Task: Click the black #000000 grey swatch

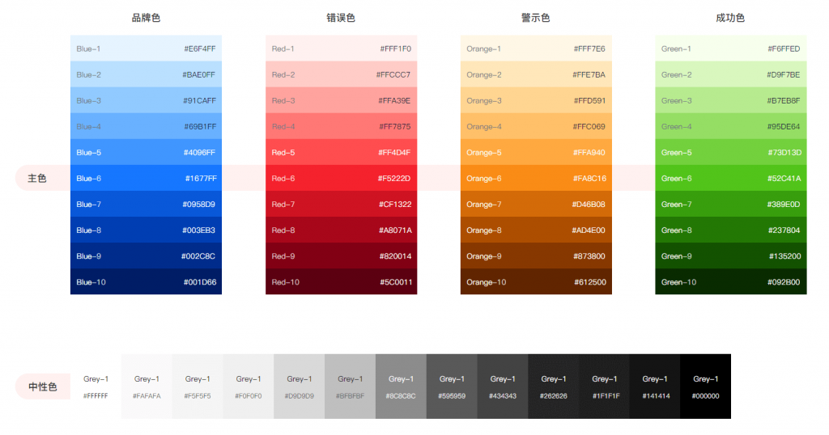Action: click(x=705, y=386)
